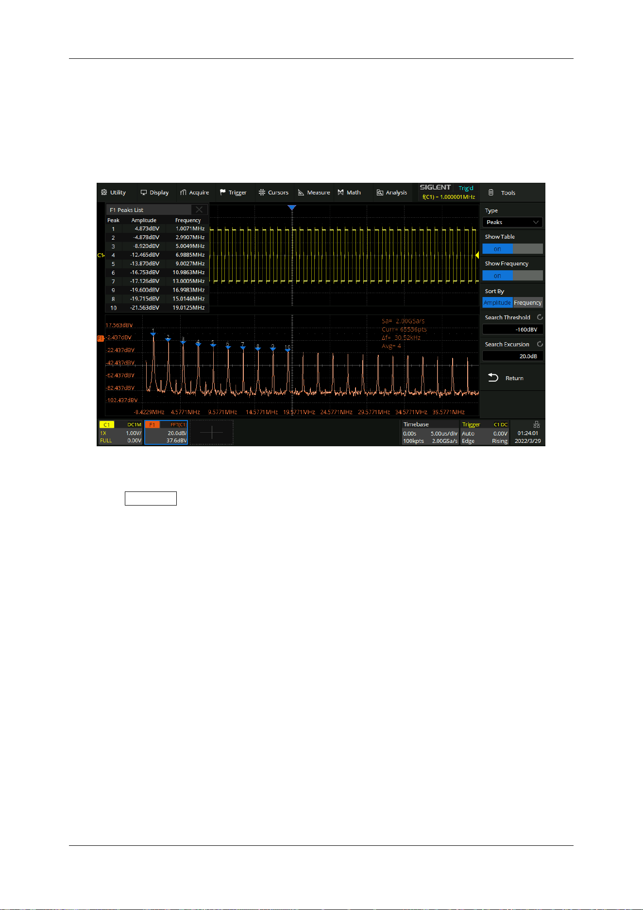The width and height of the screenshot is (643, 910).
Task: Click the 13.0005MHz frequency cell
Action: [x=188, y=281]
